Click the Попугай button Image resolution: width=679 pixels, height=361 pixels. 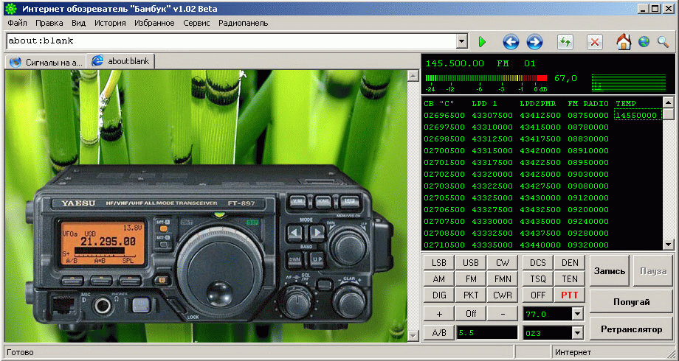pyautogui.click(x=631, y=302)
